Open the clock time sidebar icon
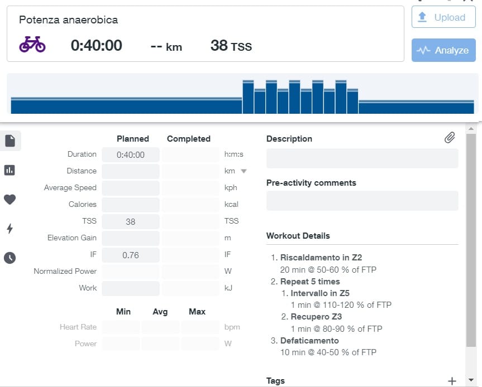The image size is (482, 387). click(10, 258)
